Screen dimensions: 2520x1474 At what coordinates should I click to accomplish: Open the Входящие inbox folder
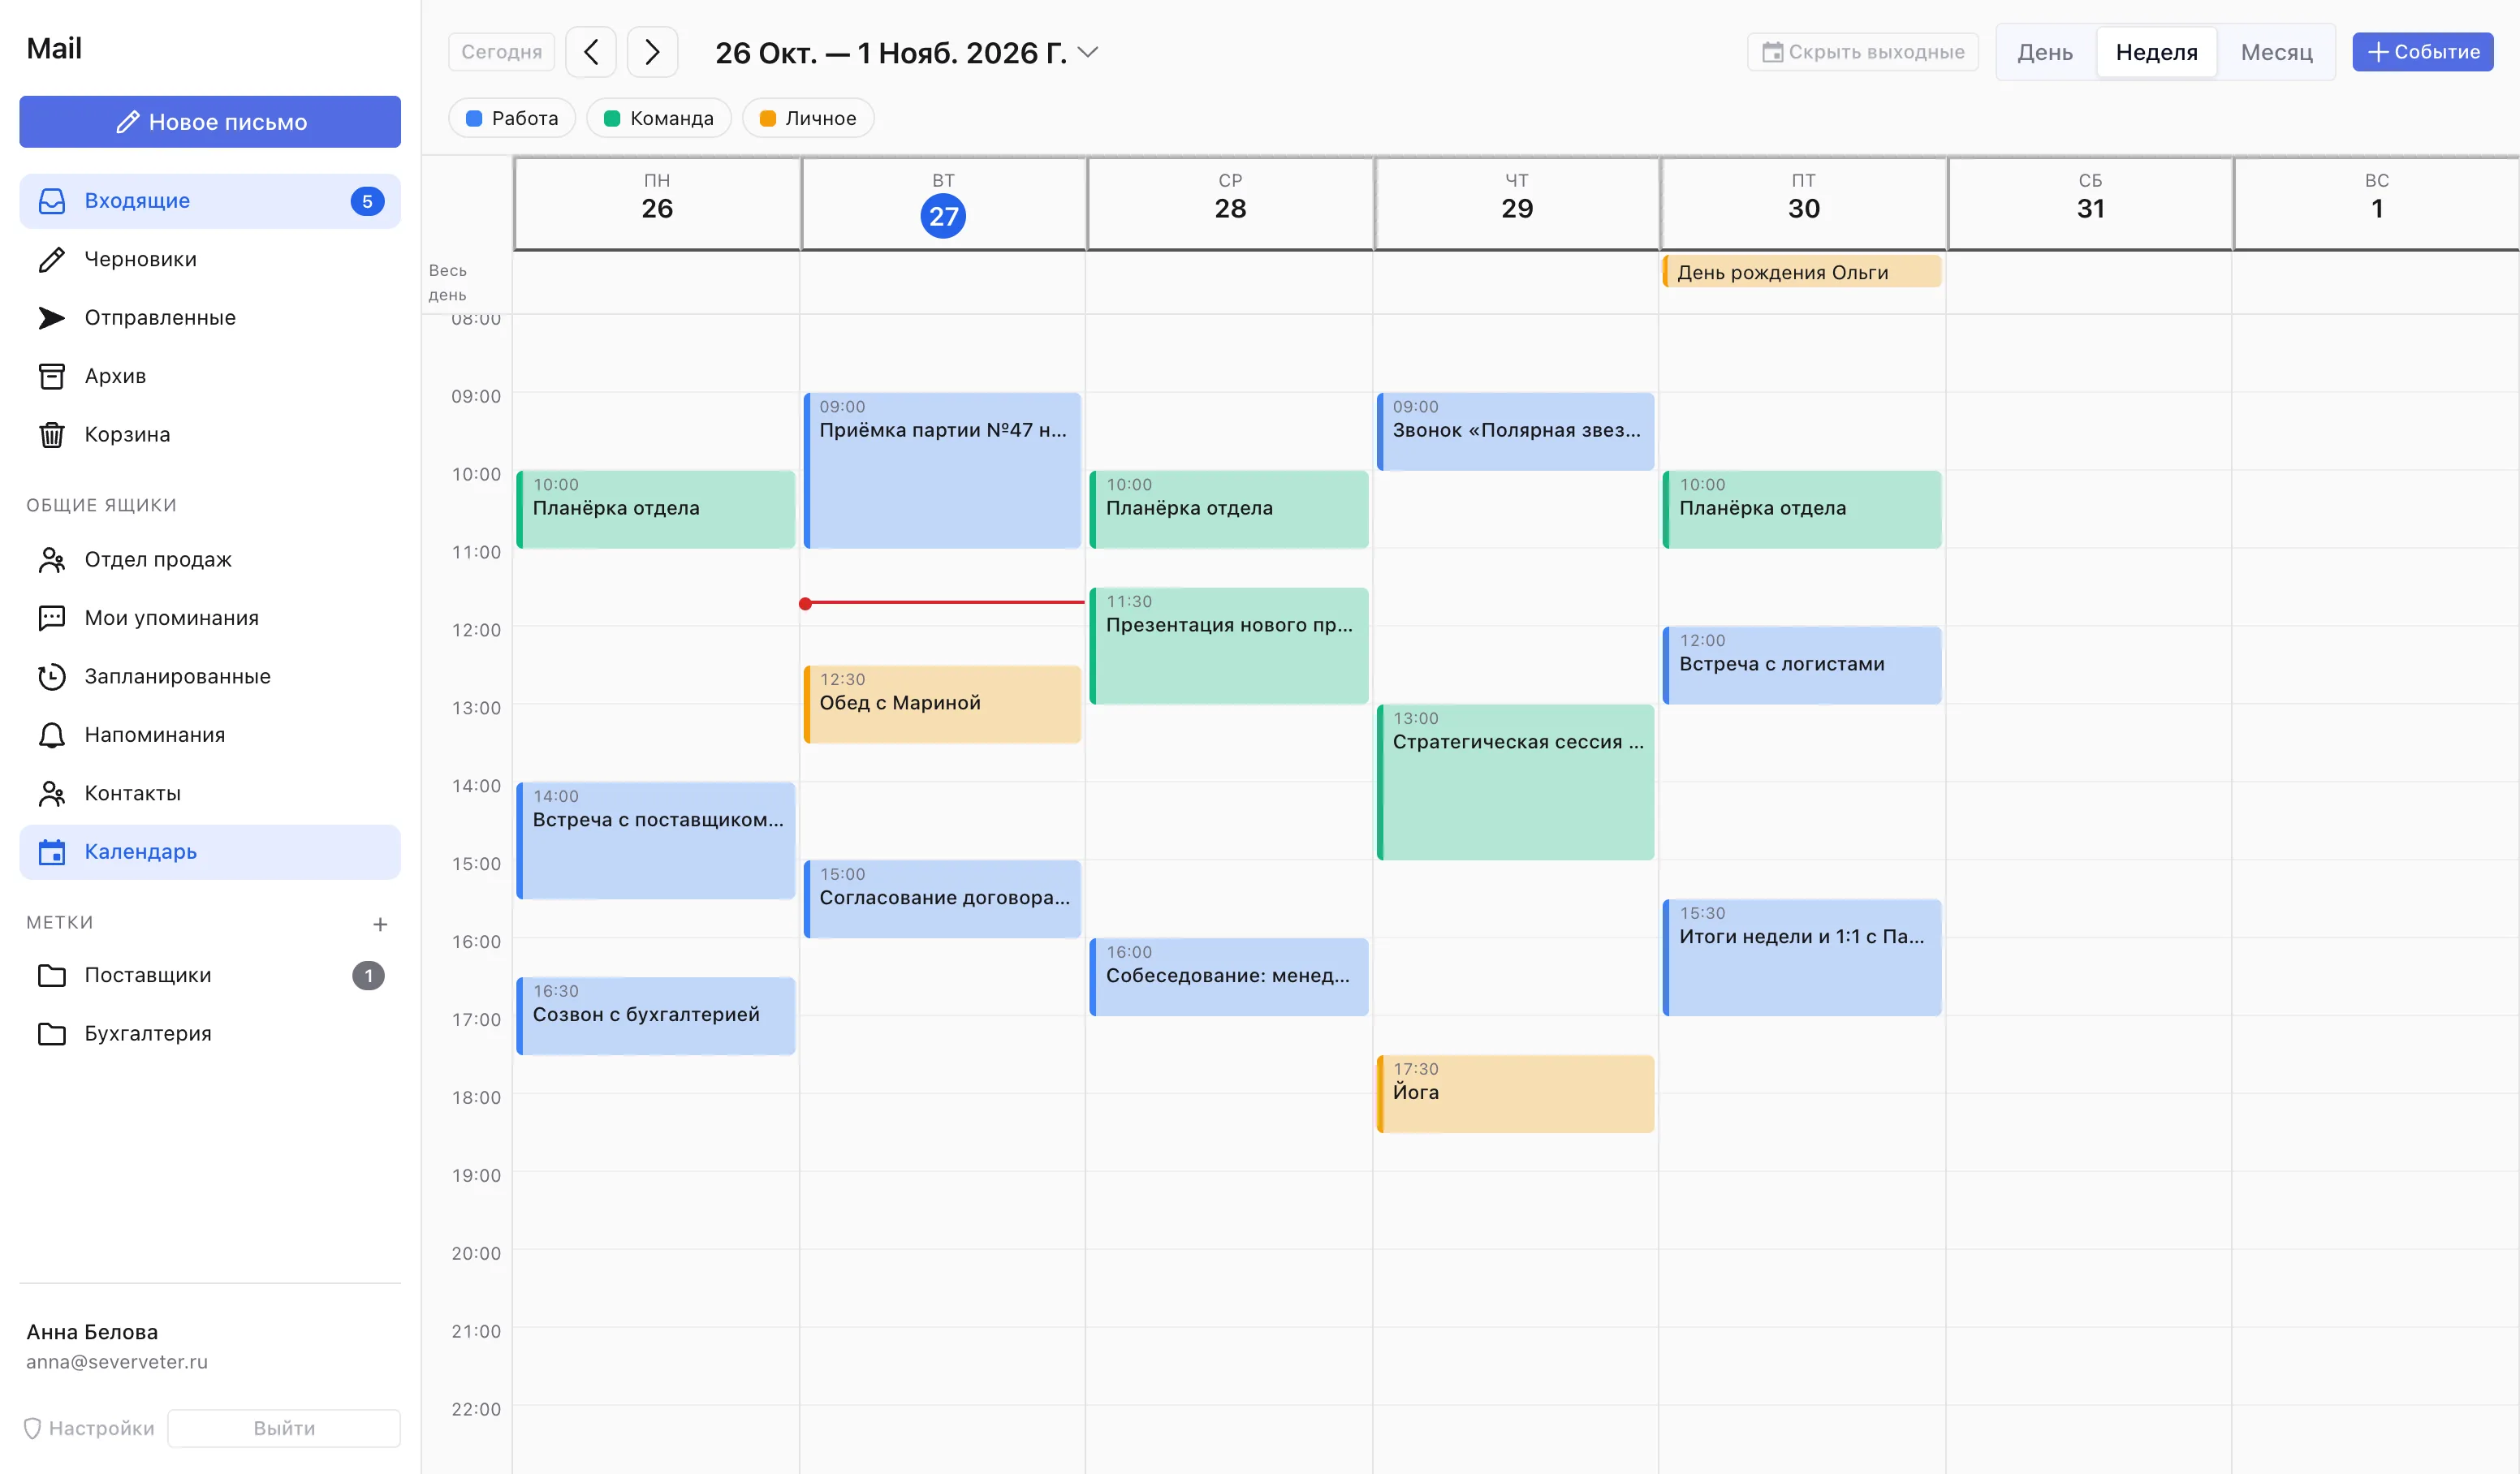(x=210, y=201)
